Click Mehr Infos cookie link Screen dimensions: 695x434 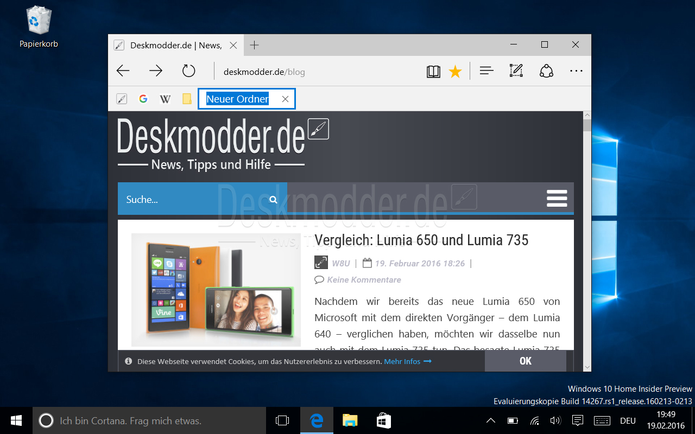pos(408,361)
